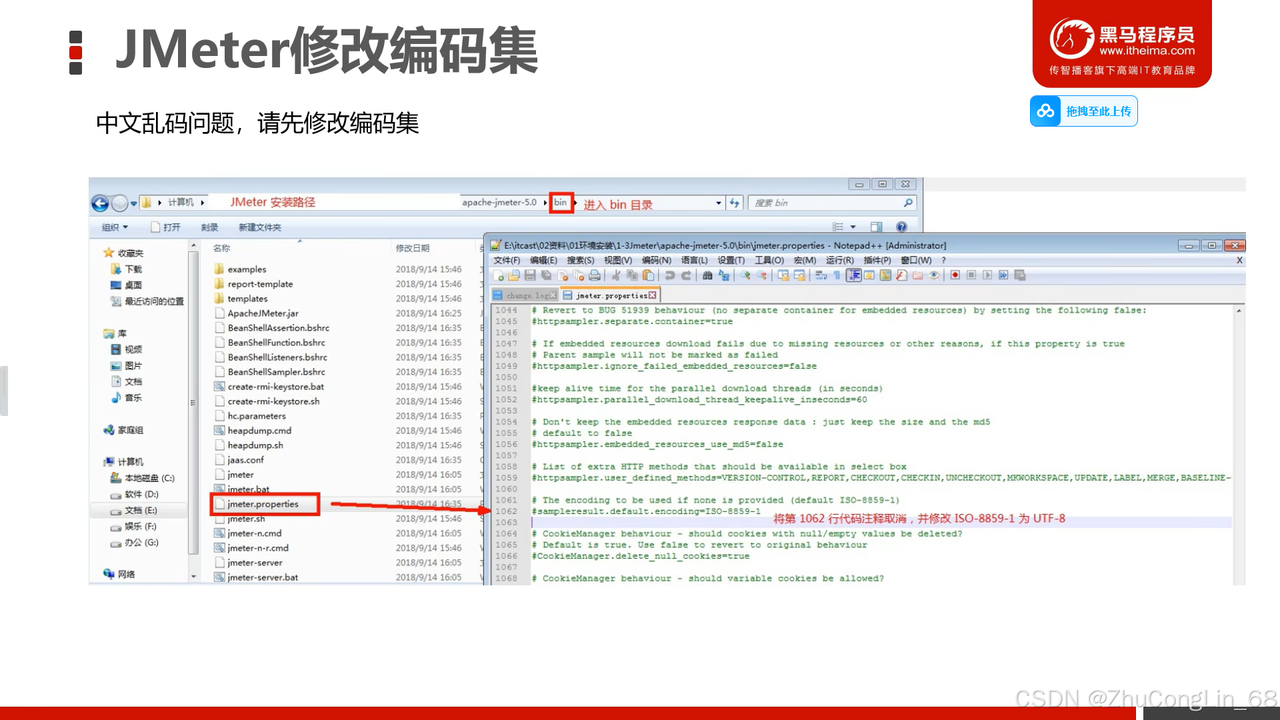Open the view options dropdown arrow
This screenshot has height=720, width=1280.
coord(853,227)
